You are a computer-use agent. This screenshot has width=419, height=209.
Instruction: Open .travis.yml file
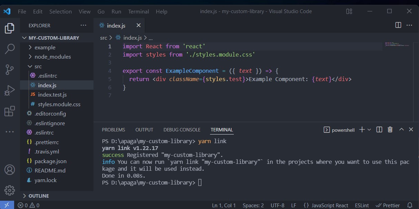(57, 151)
